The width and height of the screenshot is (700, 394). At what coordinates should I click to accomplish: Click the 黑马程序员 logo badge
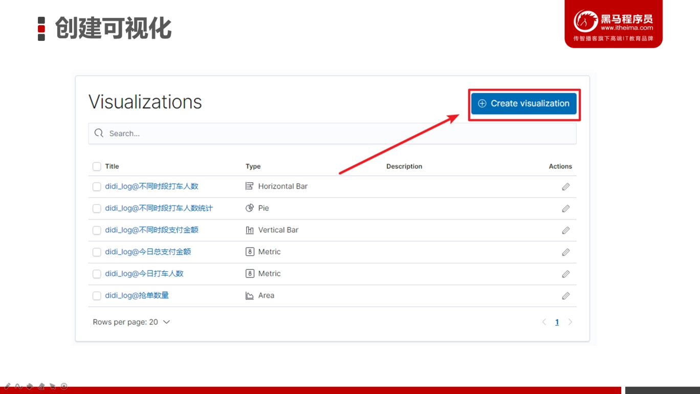614,24
